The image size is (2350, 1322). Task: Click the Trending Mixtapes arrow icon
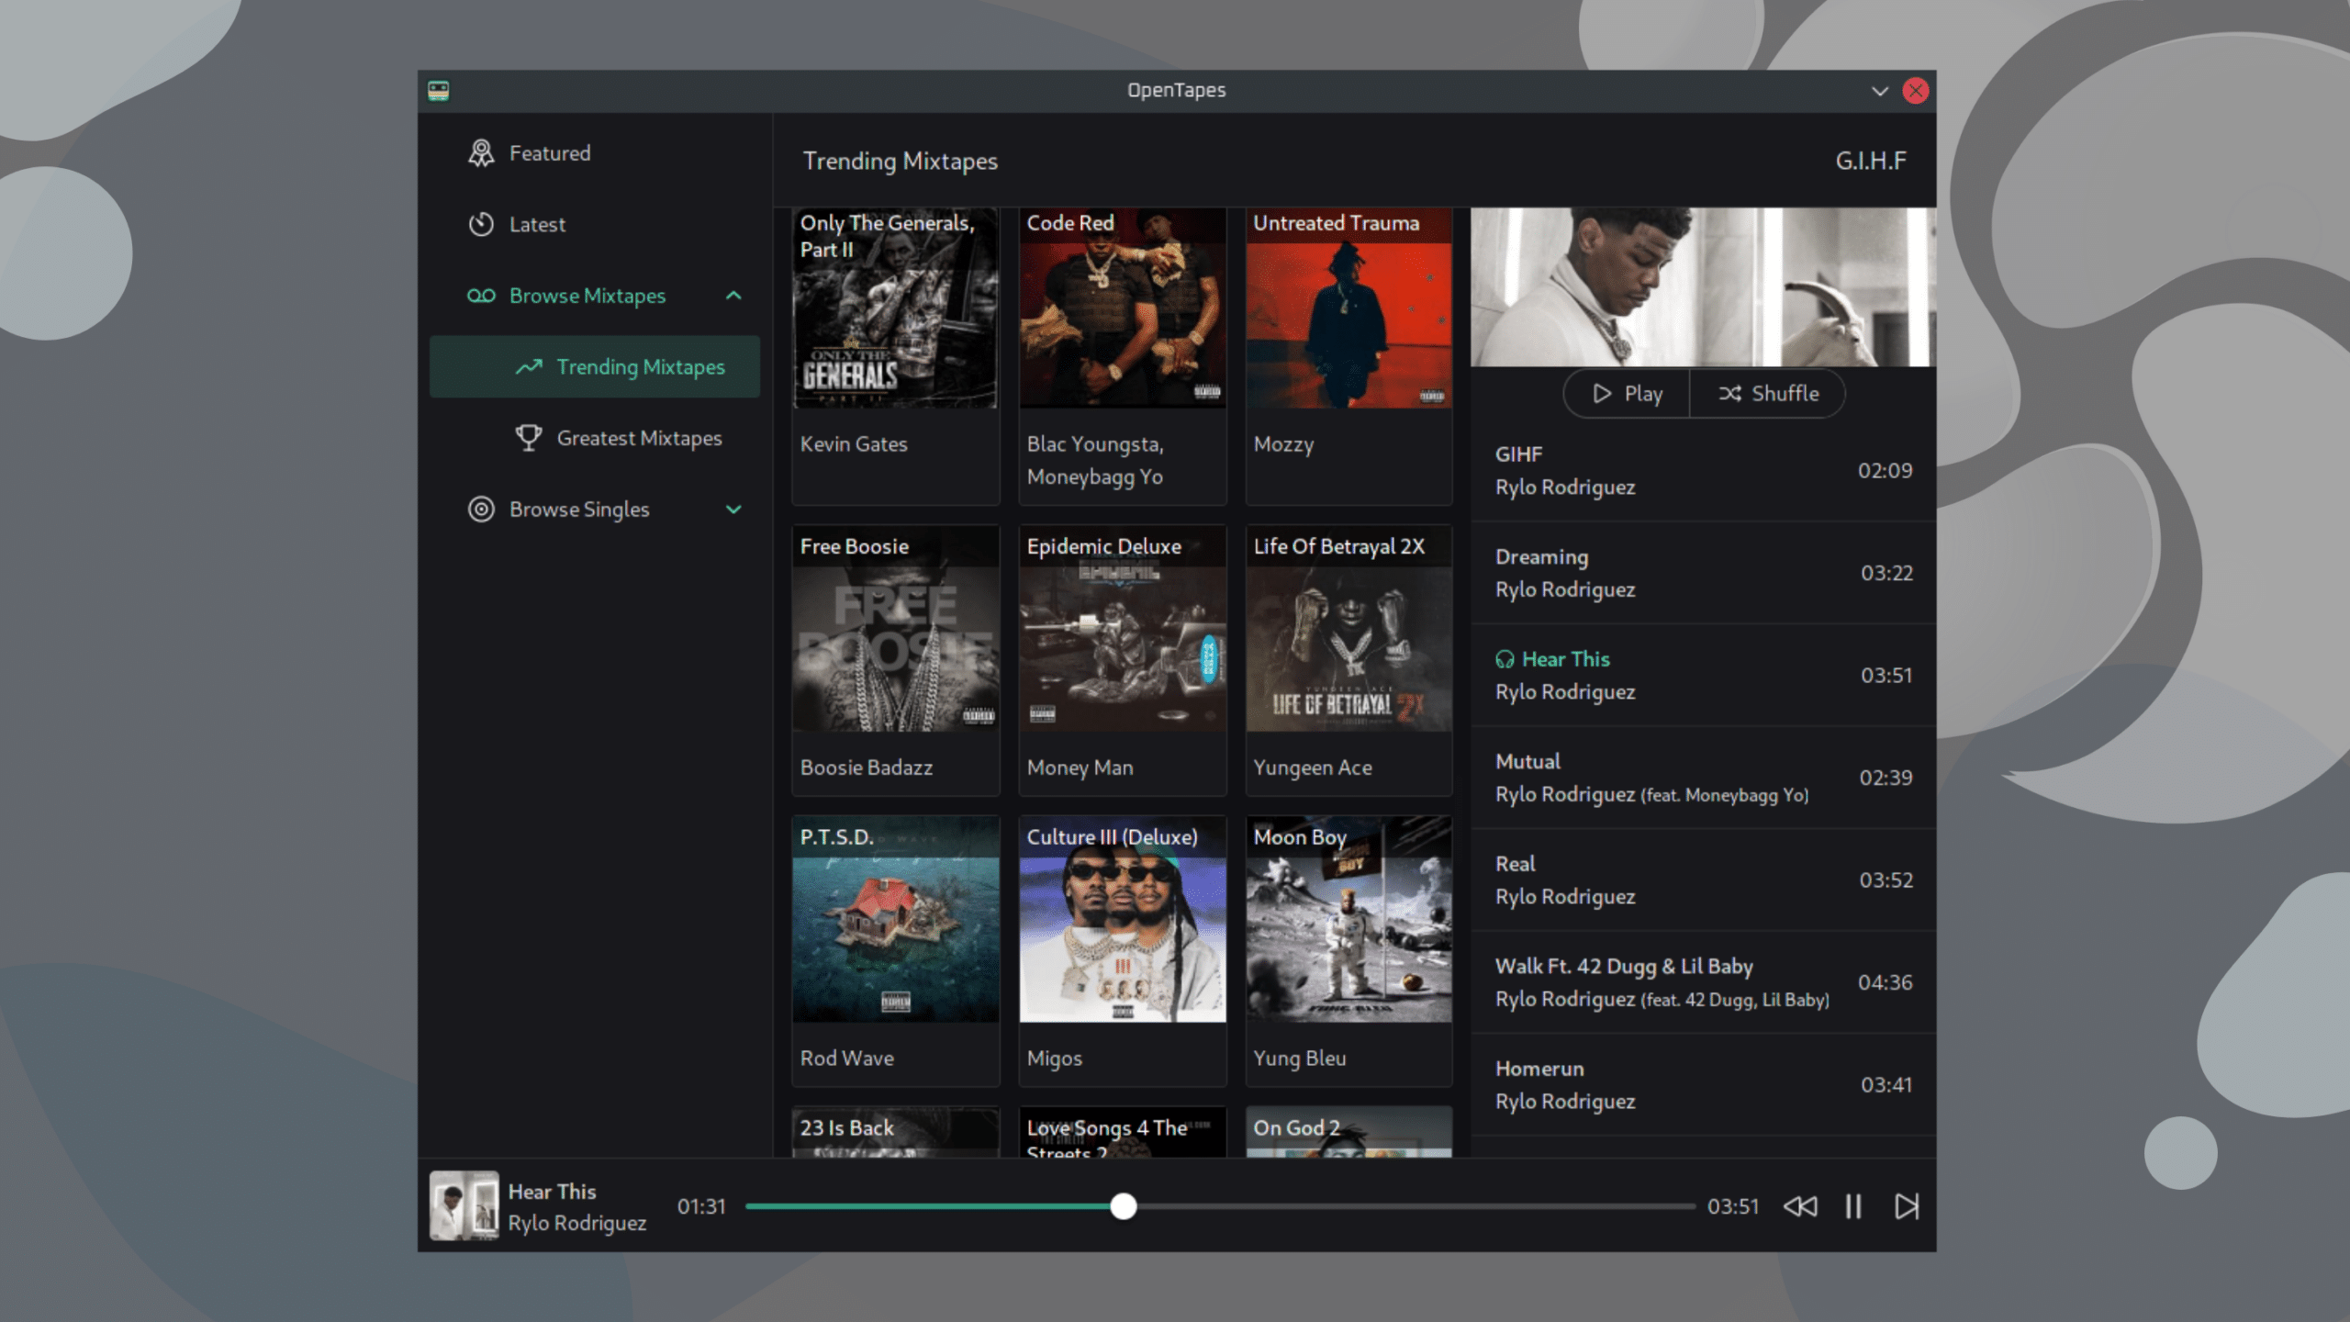[x=529, y=367]
